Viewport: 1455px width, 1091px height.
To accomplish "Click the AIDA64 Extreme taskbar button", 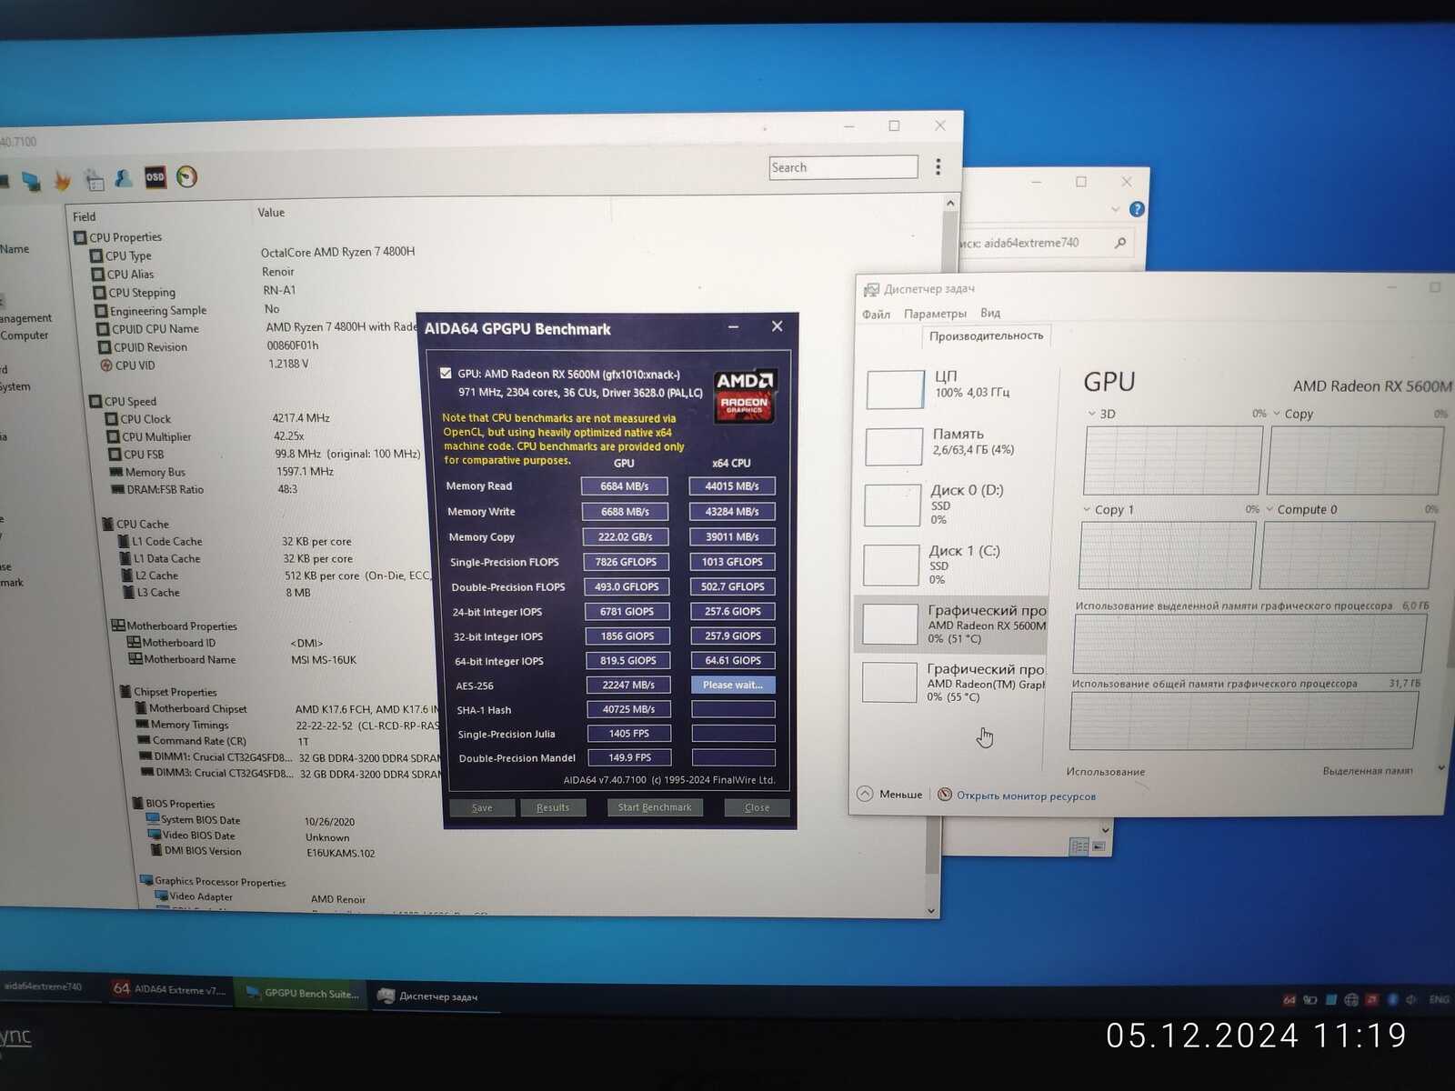I will 168,990.
